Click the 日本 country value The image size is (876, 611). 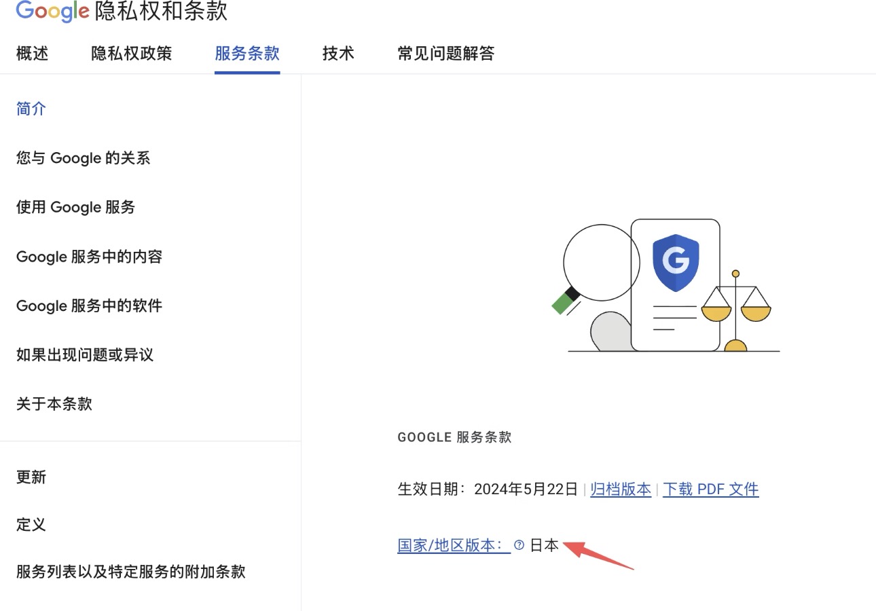(x=545, y=545)
